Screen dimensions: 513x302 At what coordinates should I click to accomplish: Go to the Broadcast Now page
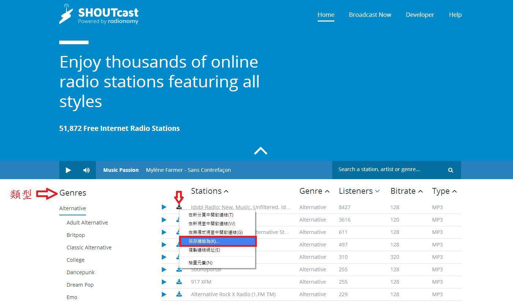pyautogui.click(x=370, y=15)
